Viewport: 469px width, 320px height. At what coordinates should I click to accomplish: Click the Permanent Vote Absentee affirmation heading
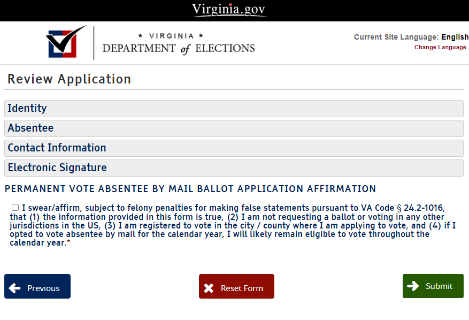point(190,189)
